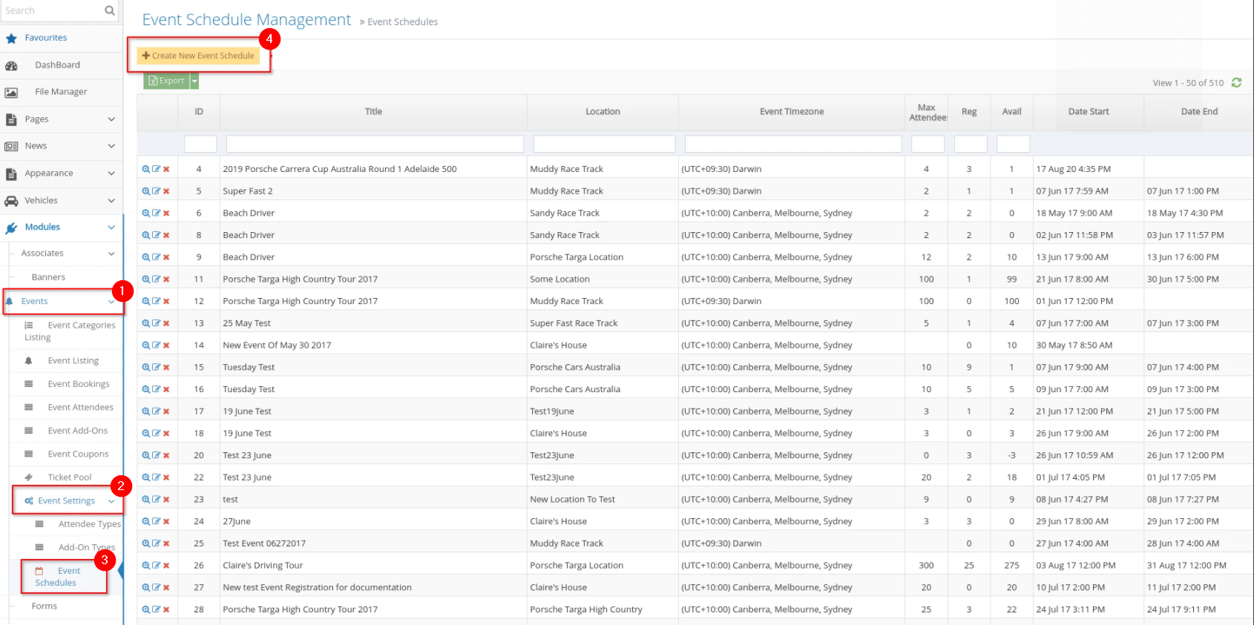The image size is (1254, 625).
Task: Click the edit icon for event ID 4
Action: (x=156, y=169)
